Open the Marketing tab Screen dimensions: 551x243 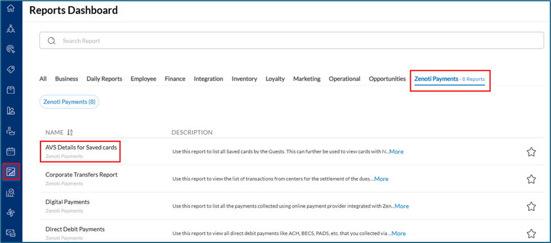(307, 79)
